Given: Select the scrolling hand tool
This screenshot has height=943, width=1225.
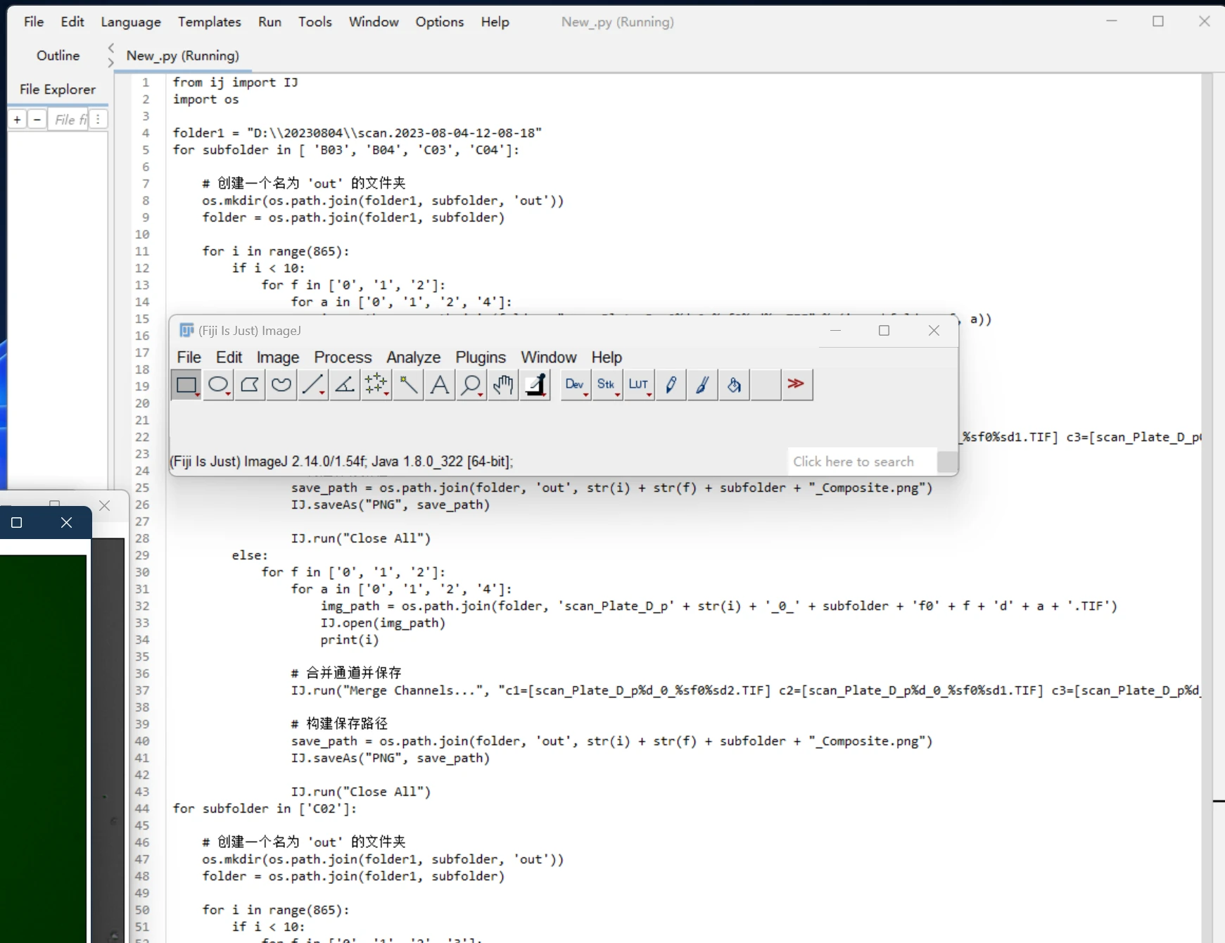Looking at the screenshot, I should point(502,385).
